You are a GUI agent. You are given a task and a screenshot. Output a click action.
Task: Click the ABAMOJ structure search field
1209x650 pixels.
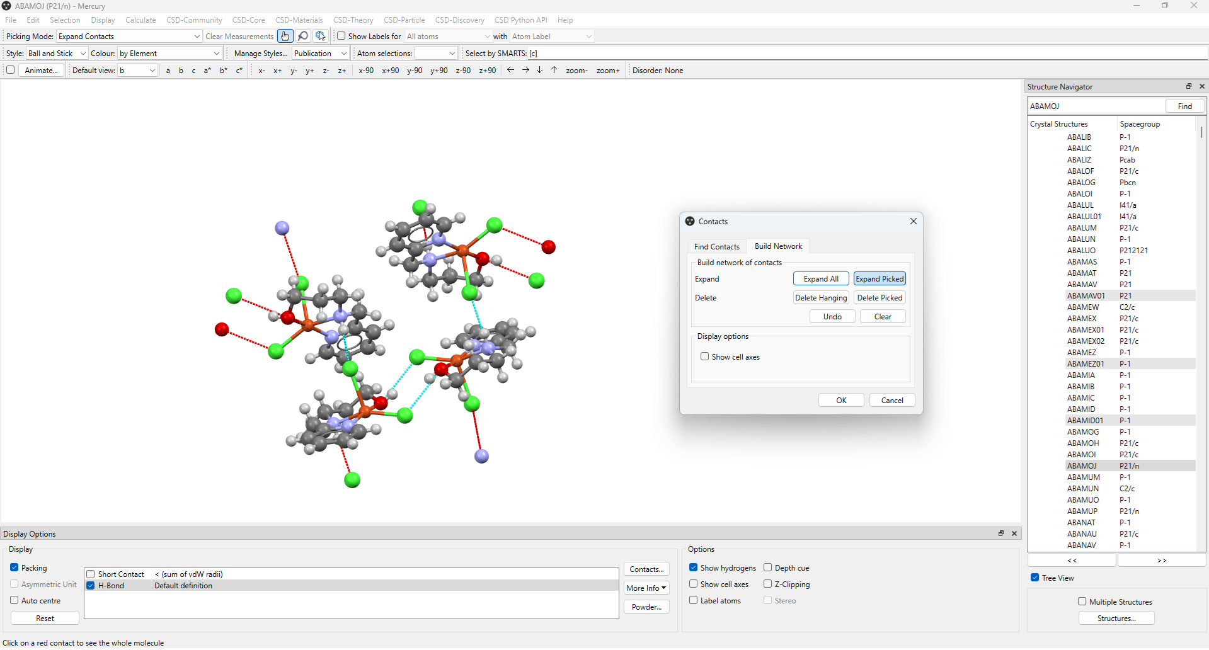point(1096,106)
